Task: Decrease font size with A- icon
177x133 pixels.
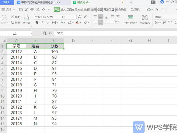Action: 85,17
